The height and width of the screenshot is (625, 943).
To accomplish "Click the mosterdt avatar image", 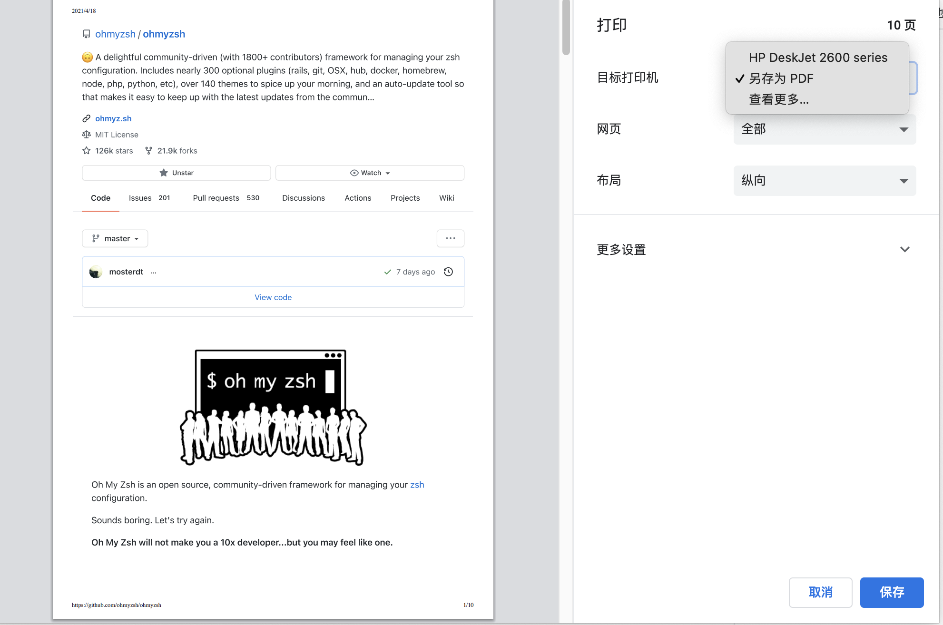I will [96, 272].
